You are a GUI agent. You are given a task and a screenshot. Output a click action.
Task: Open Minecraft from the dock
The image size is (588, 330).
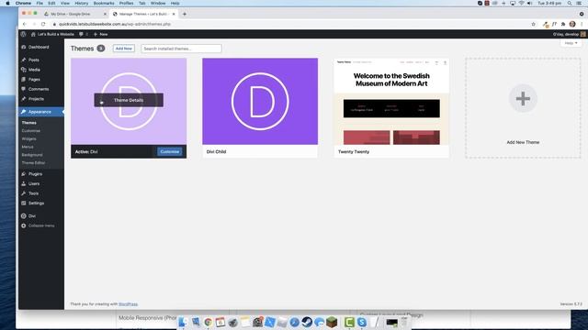pyautogui.click(x=332, y=322)
